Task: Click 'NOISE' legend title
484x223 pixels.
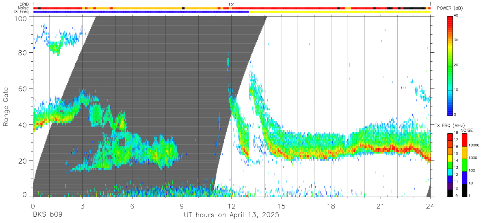Action: pyautogui.click(x=466, y=130)
